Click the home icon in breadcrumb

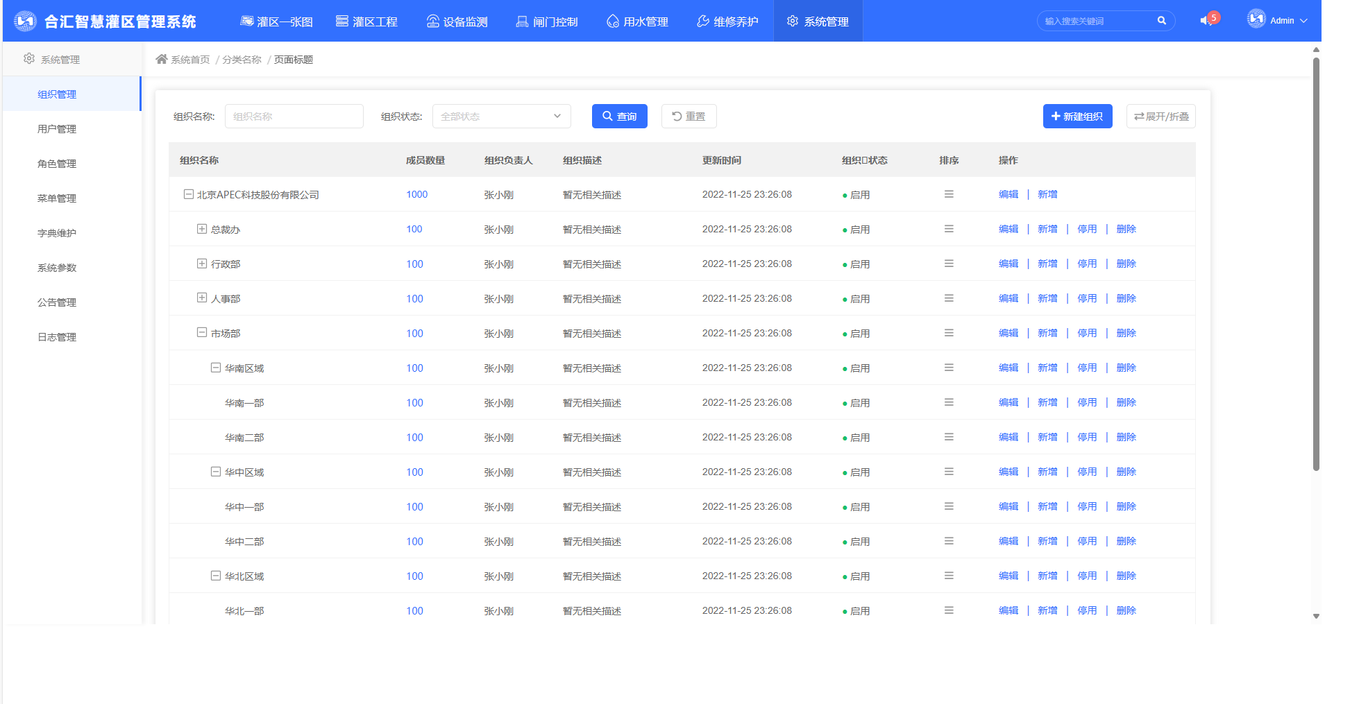[x=162, y=59]
